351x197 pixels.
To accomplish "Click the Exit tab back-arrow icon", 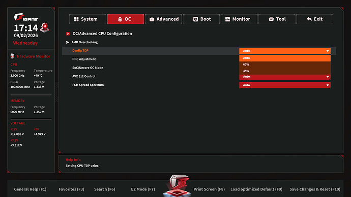I will [309, 19].
